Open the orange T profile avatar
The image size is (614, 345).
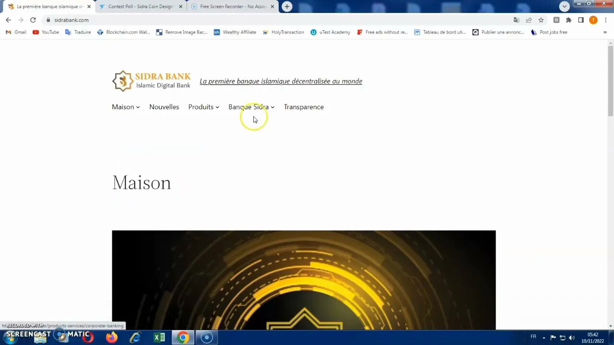(x=593, y=20)
